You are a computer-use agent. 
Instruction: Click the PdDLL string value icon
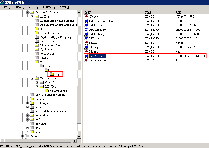86,43
